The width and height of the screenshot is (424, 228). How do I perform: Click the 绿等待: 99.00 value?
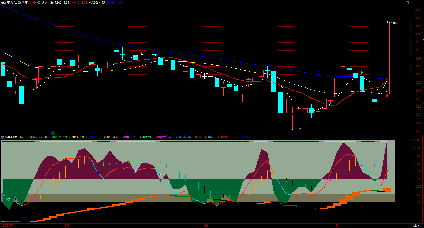point(62,137)
